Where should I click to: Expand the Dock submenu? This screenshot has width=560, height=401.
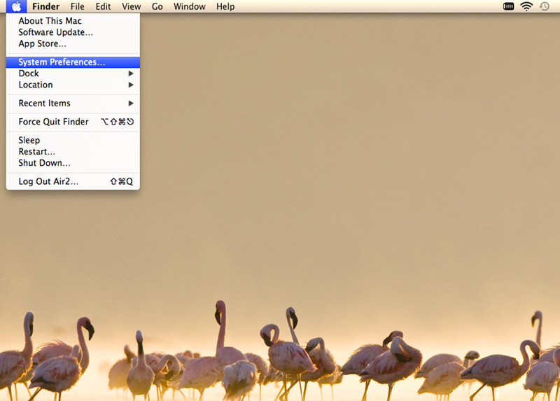[x=73, y=73]
